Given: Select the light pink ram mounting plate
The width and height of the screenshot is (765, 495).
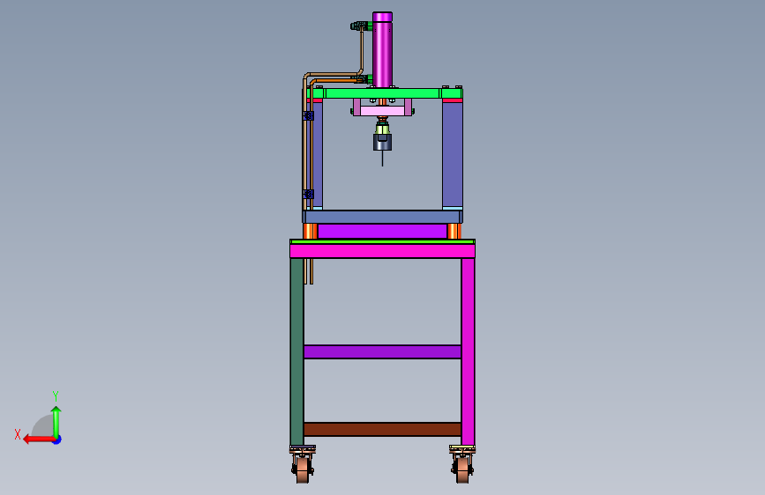Looking at the screenshot, I should coord(383,111).
